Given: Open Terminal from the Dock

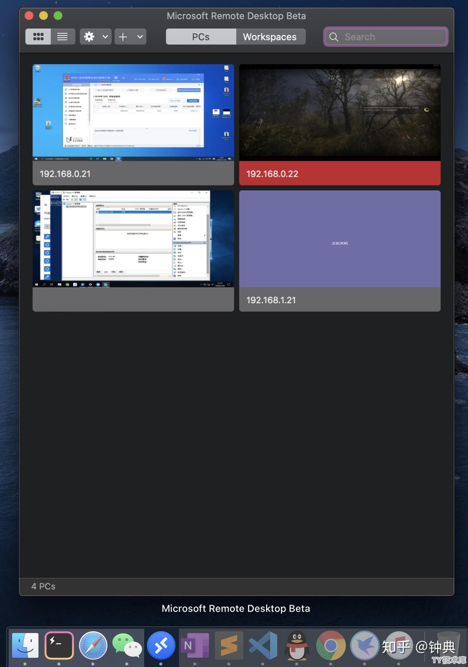Looking at the screenshot, I should tap(59, 645).
